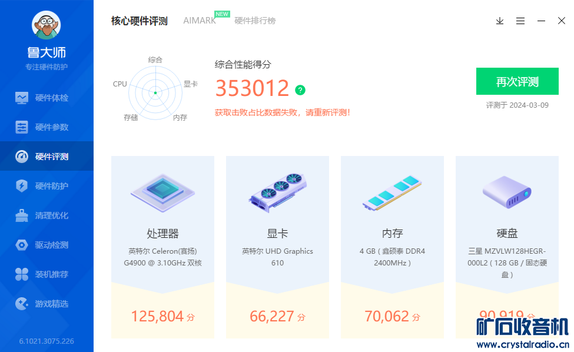Click the 综合性能得分 value 353012
The height and width of the screenshot is (352, 574).
pos(252,88)
